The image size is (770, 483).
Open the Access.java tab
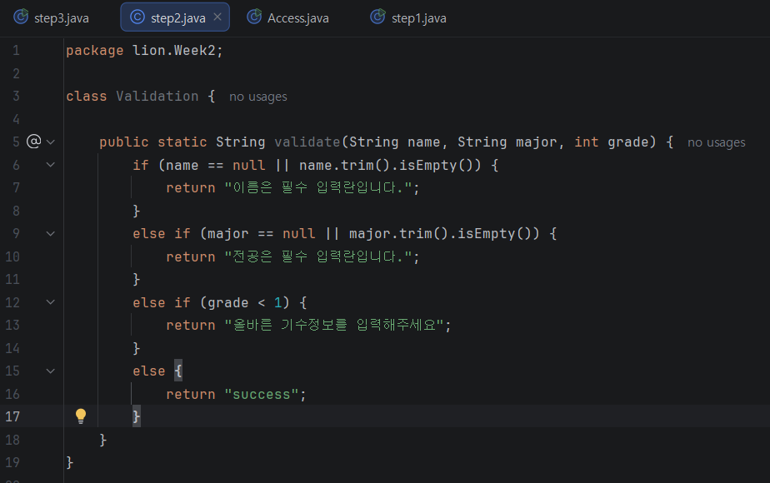(288, 17)
